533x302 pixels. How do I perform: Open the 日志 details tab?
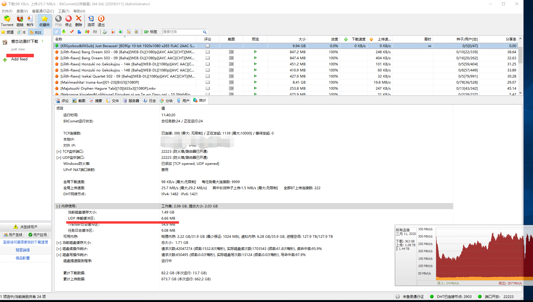pyautogui.click(x=150, y=101)
